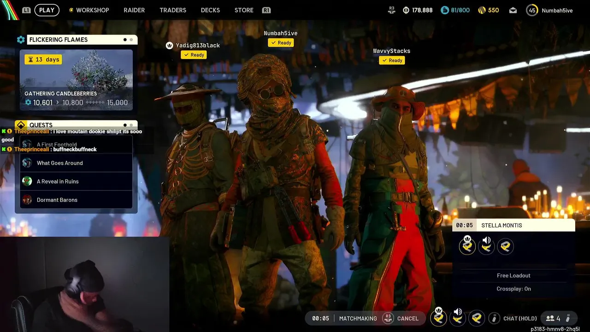The height and width of the screenshot is (332, 590).
Task: Toggle Crossplay: On setting
Action: tap(513, 289)
